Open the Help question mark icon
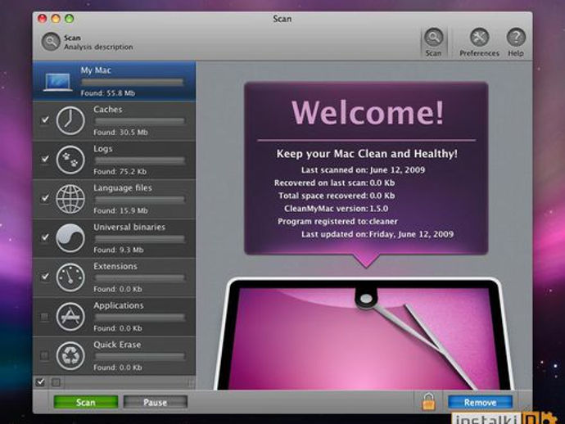 tap(516, 37)
